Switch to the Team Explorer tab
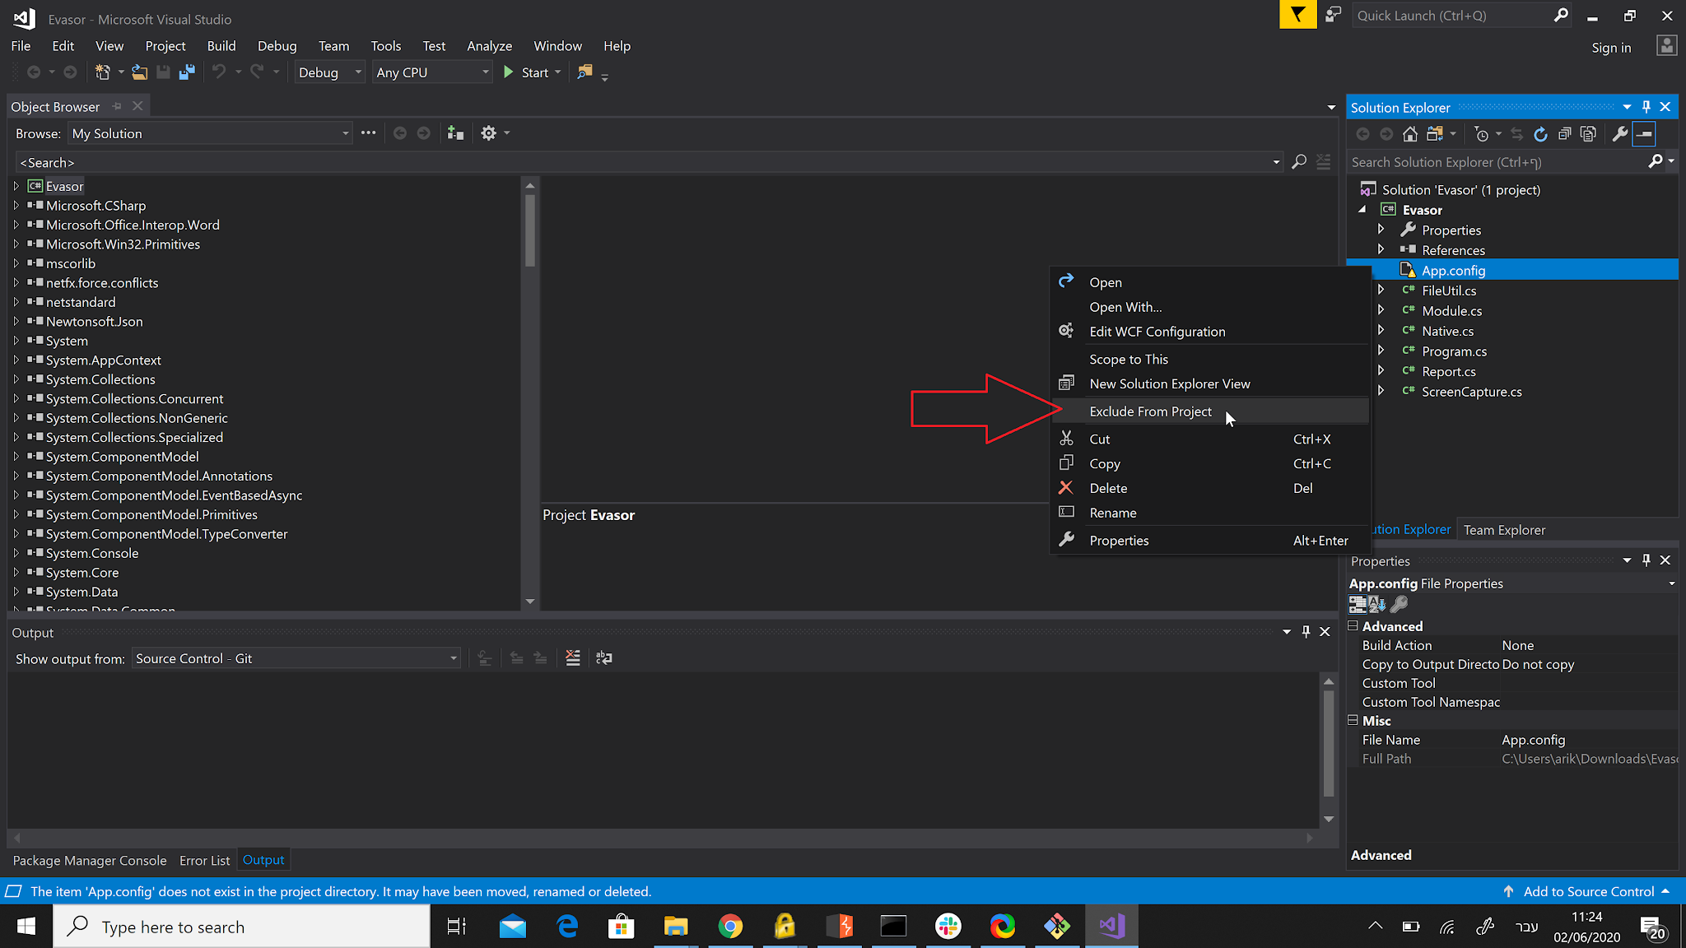 (1504, 530)
